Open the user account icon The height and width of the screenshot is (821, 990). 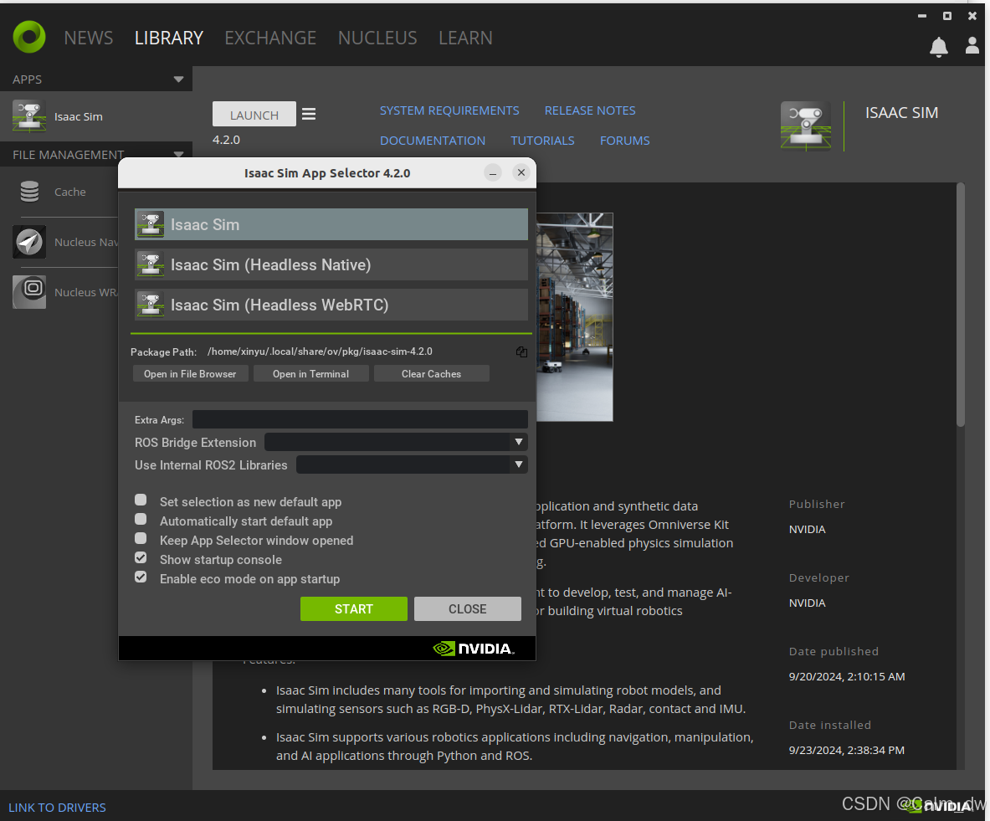click(972, 45)
